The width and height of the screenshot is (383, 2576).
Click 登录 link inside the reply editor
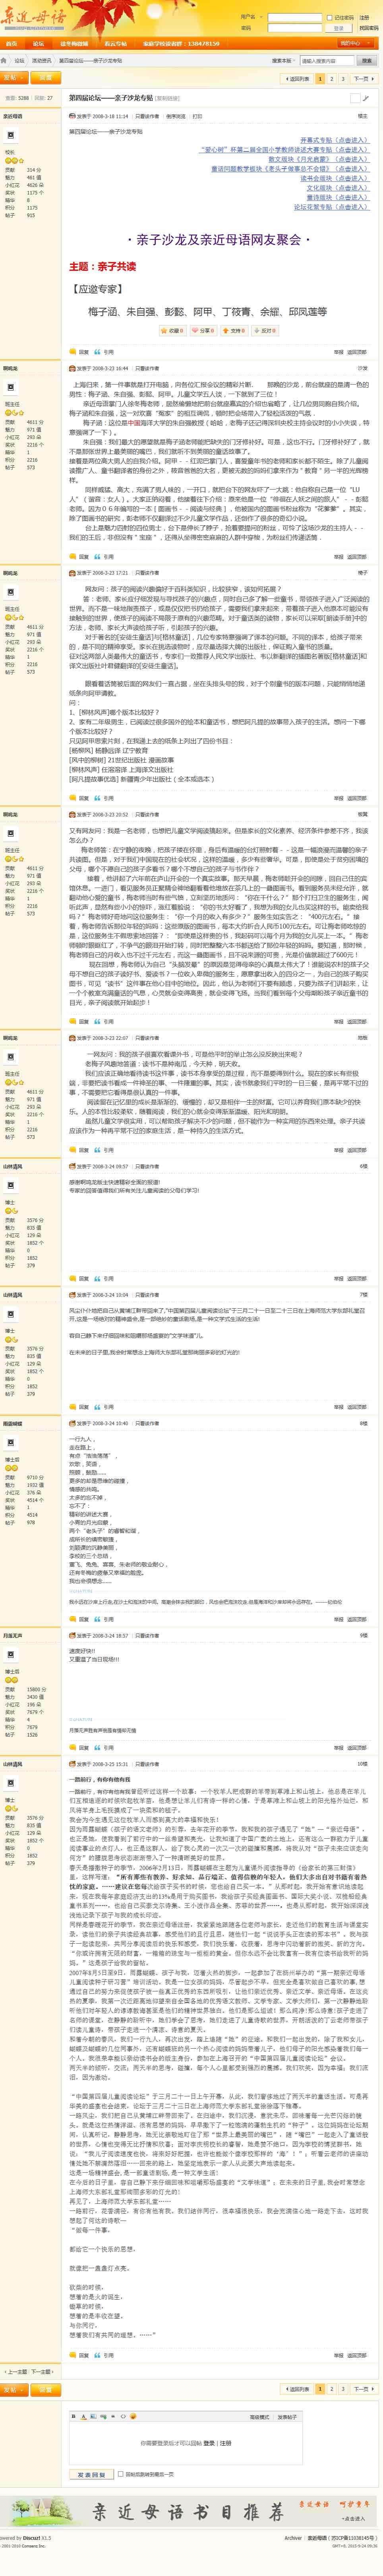point(209,2443)
